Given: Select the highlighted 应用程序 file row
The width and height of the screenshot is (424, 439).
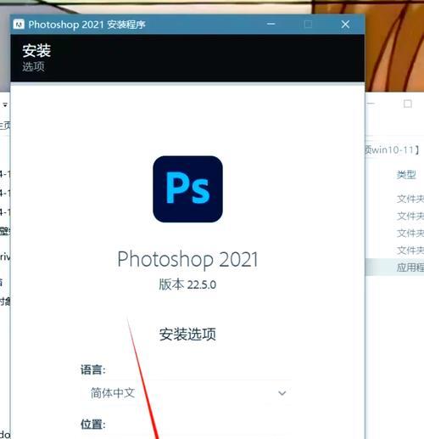Looking at the screenshot, I should click(394, 267).
